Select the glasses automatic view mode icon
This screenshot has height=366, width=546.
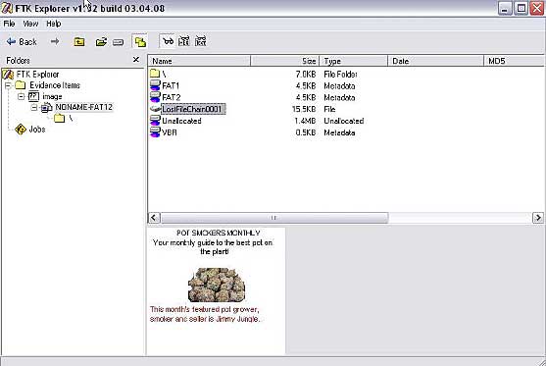click(168, 41)
